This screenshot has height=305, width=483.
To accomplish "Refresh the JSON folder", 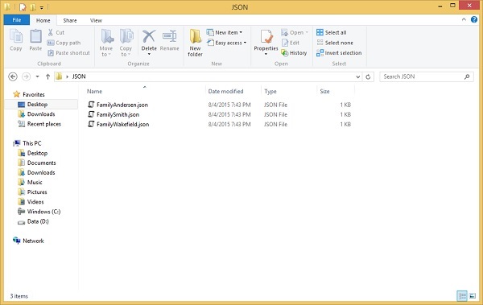I will (368, 76).
